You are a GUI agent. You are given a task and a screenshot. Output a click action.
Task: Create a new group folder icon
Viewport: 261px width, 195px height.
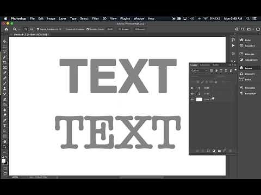tap(219, 151)
